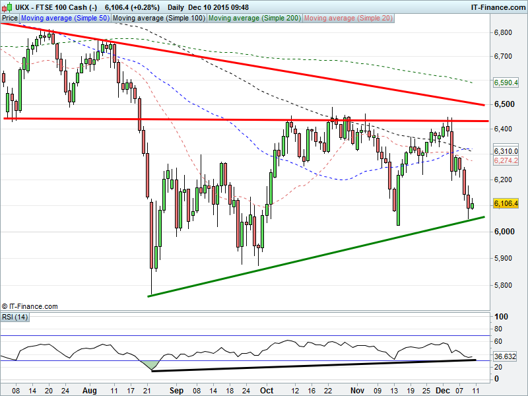Open the © IT-Finance.com copyright link
528x396 pixels.
click(30, 306)
